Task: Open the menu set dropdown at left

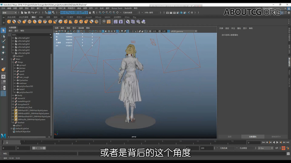Action: coord(9,13)
